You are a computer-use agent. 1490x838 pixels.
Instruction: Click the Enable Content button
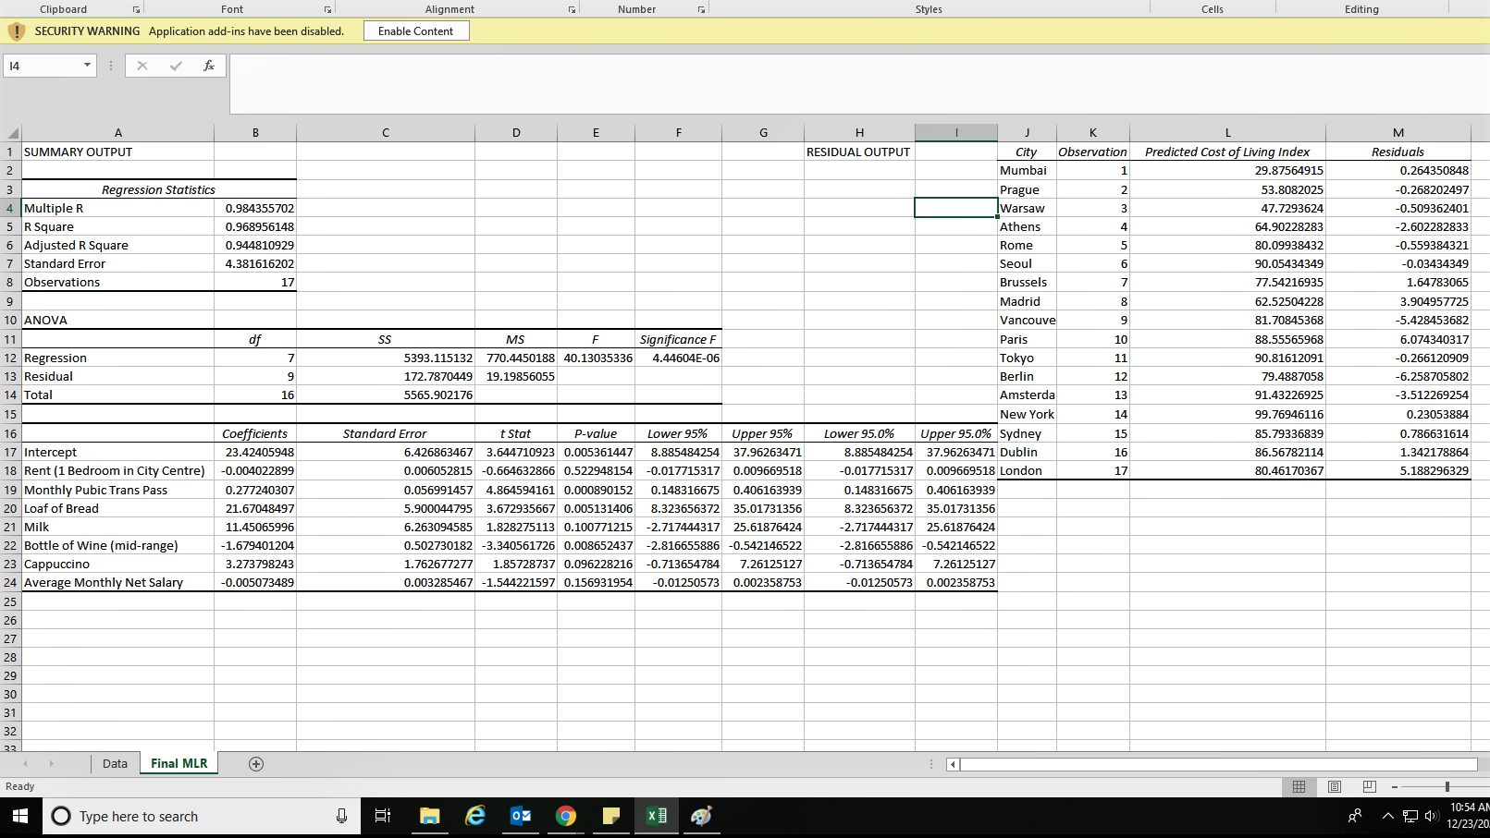[x=416, y=30]
